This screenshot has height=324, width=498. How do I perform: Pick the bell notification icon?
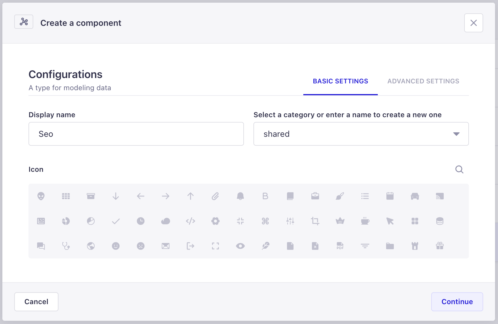click(x=240, y=196)
